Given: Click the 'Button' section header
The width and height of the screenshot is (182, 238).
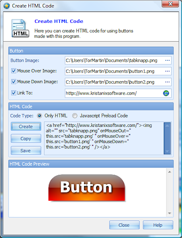Looking at the screenshot, I should pos(91,51).
